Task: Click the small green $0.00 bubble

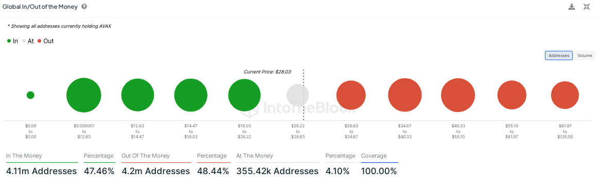Action: tap(30, 95)
